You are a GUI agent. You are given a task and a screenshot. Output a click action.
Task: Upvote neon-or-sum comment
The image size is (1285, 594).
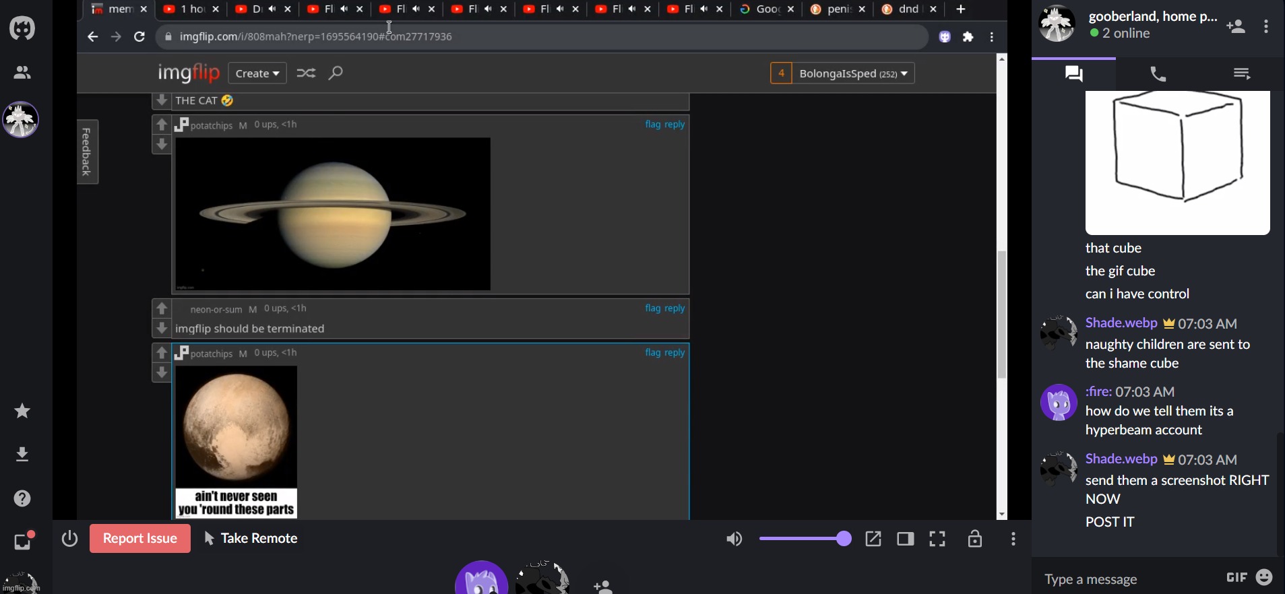[x=162, y=308]
